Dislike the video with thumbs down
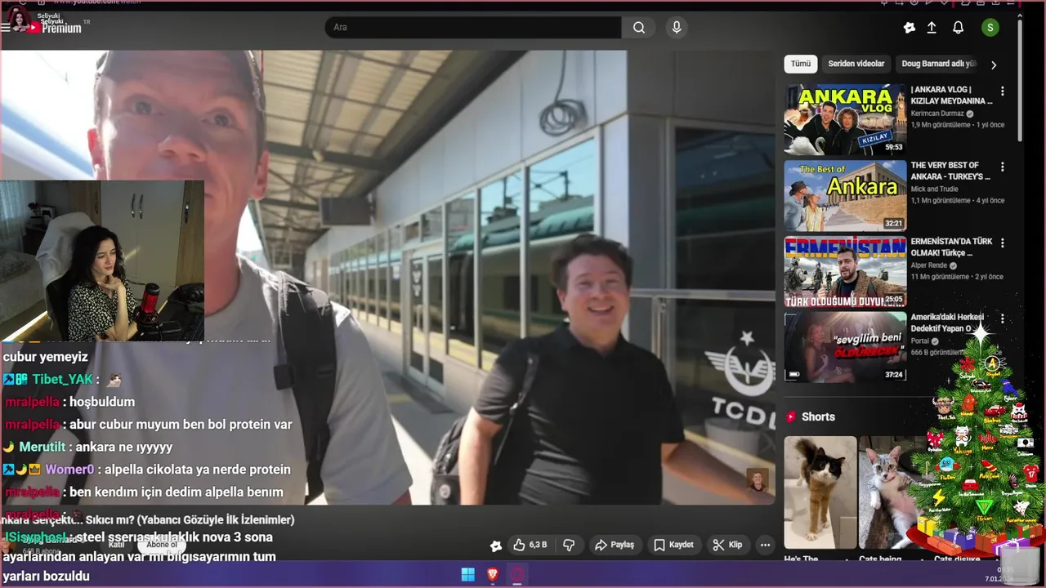Image resolution: width=1046 pixels, height=588 pixels. click(x=570, y=545)
